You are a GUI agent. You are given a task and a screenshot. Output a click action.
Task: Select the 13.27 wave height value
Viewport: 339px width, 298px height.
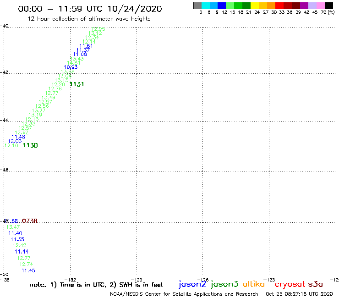point(38,110)
